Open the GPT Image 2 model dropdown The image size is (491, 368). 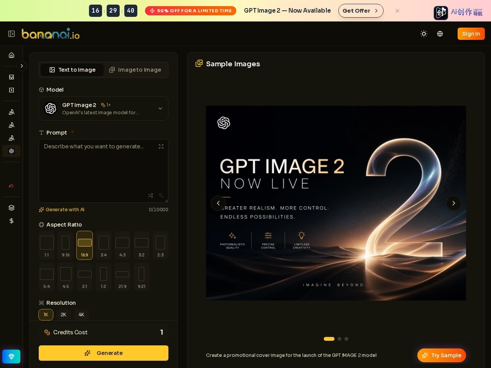(x=104, y=108)
